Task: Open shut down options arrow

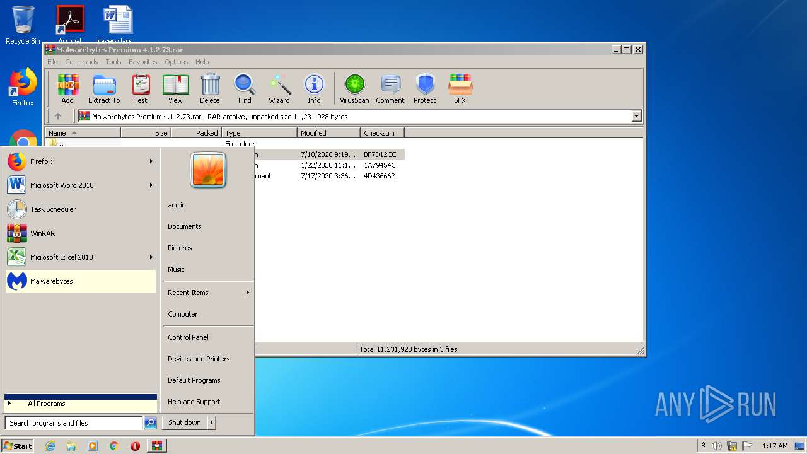Action: pos(212,422)
